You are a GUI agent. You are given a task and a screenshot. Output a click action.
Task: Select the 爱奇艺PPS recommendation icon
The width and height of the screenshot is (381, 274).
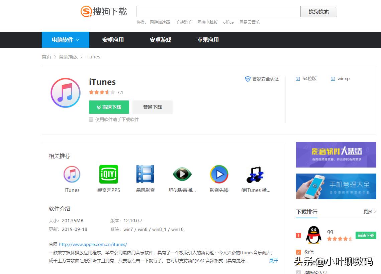(x=108, y=174)
